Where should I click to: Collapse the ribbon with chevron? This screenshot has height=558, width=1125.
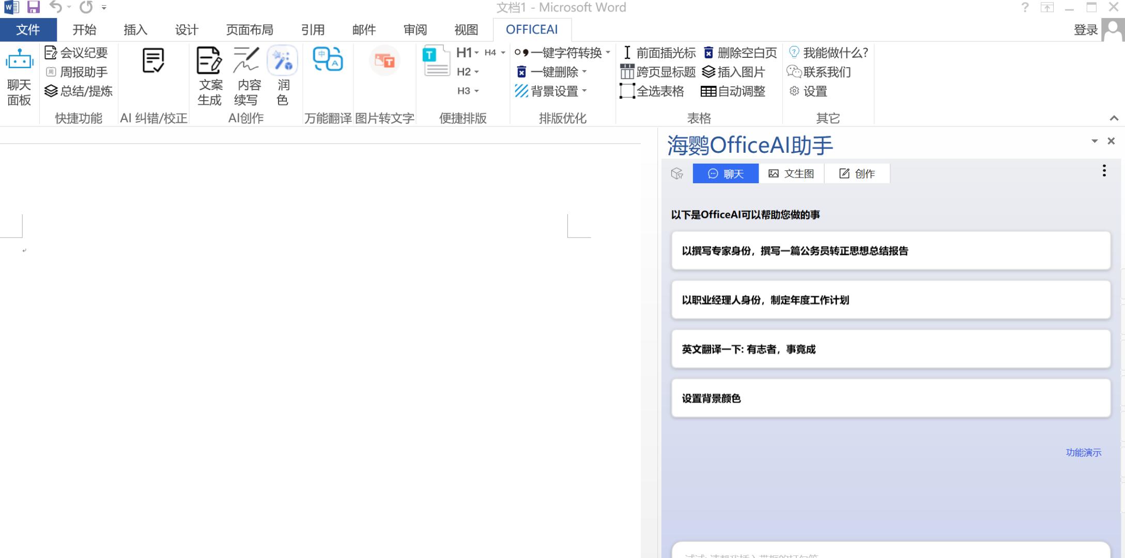[x=1114, y=118]
